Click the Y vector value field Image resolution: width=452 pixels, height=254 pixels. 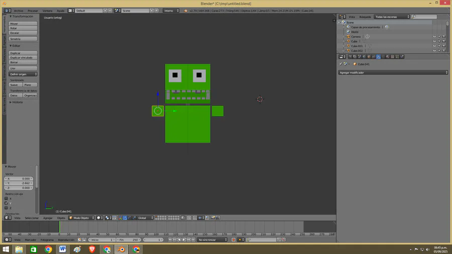pos(19,183)
